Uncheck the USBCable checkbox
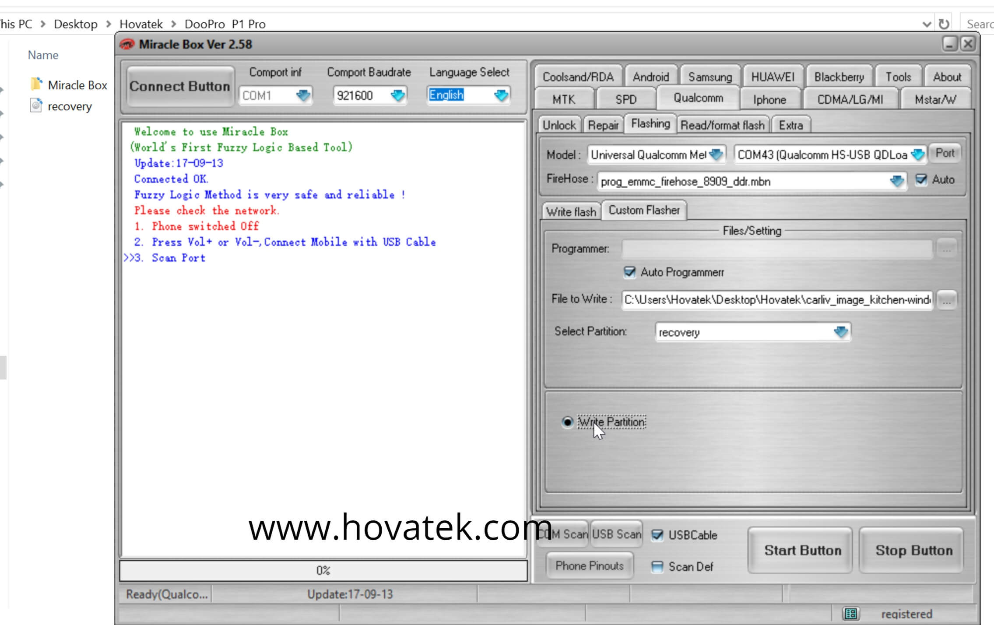 coord(657,535)
